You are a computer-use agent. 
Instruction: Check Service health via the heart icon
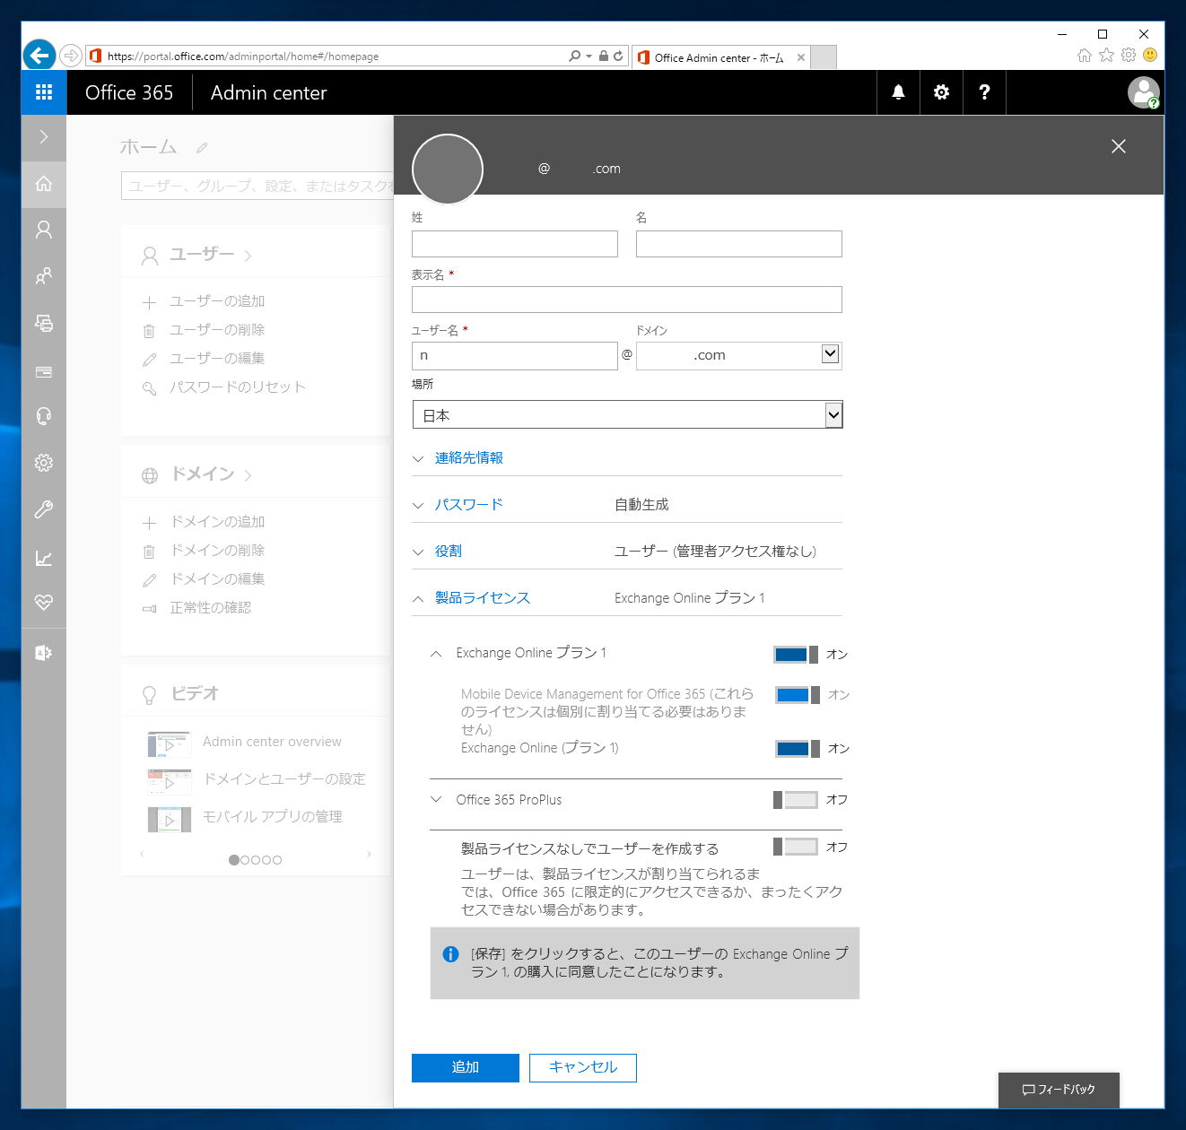click(43, 603)
